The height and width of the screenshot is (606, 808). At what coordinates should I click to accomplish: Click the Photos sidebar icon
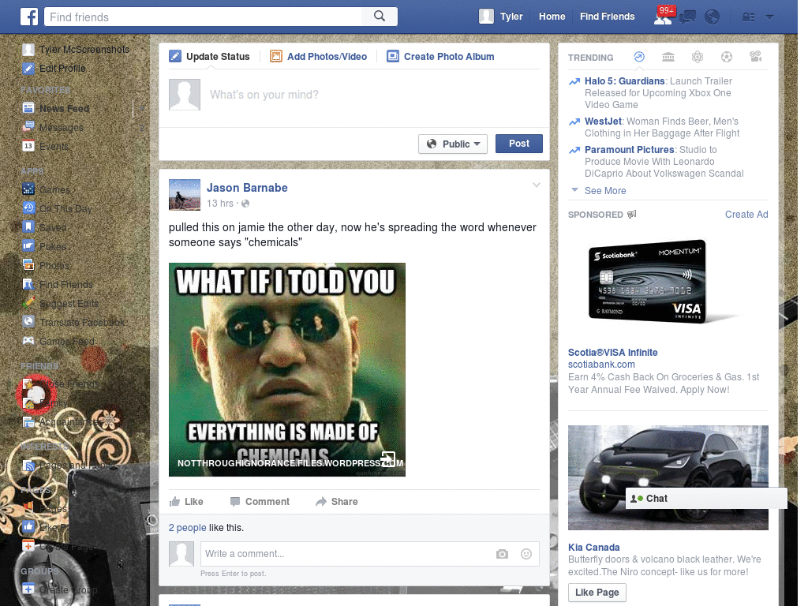click(28, 265)
